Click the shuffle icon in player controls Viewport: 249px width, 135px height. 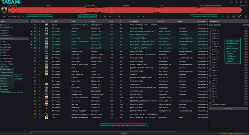tap(129, 17)
